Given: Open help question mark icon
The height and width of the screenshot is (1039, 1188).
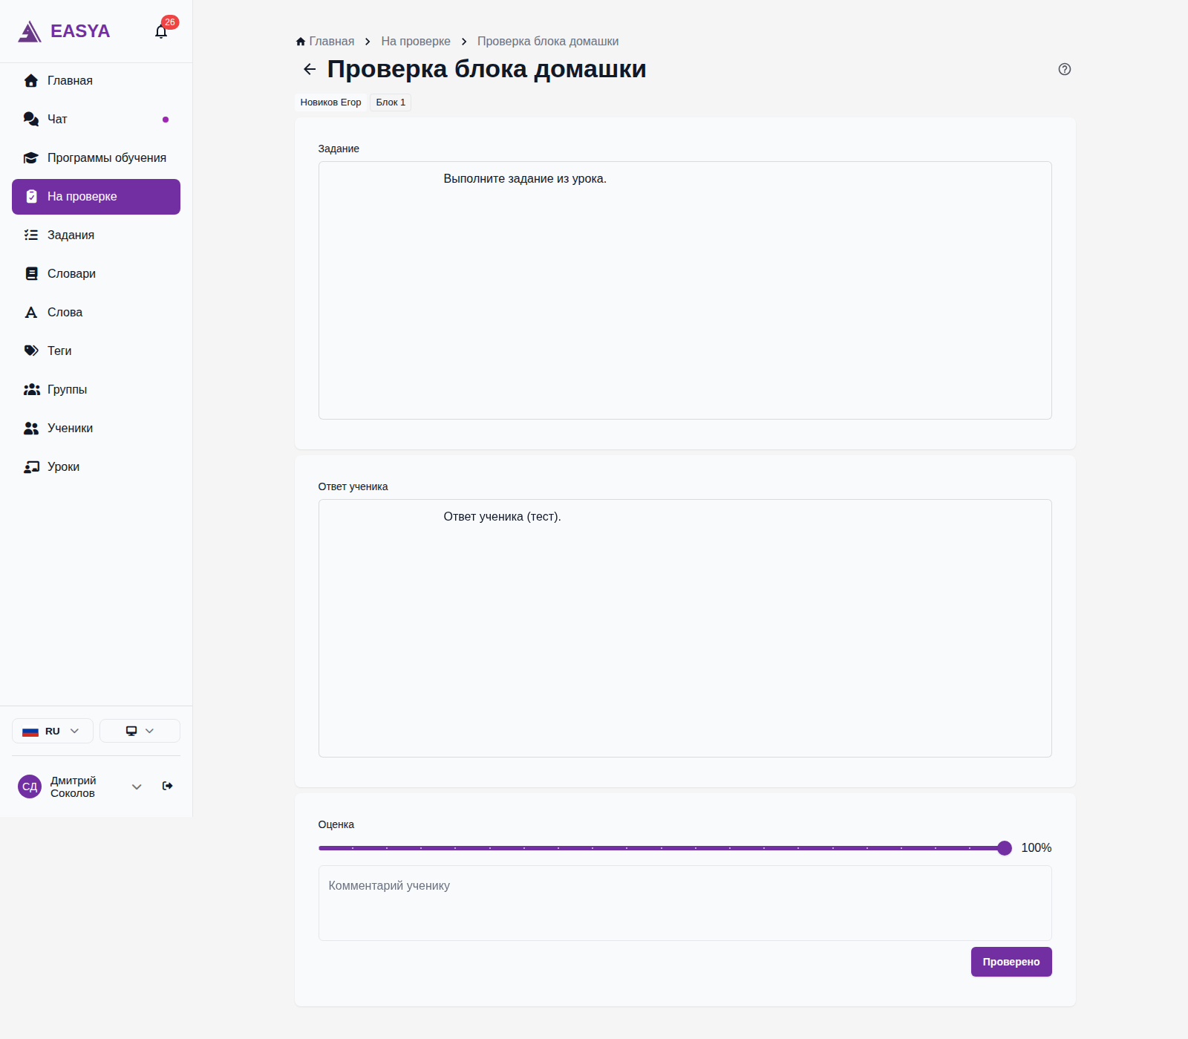Looking at the screenshot, I should [x=1064, y=69].
